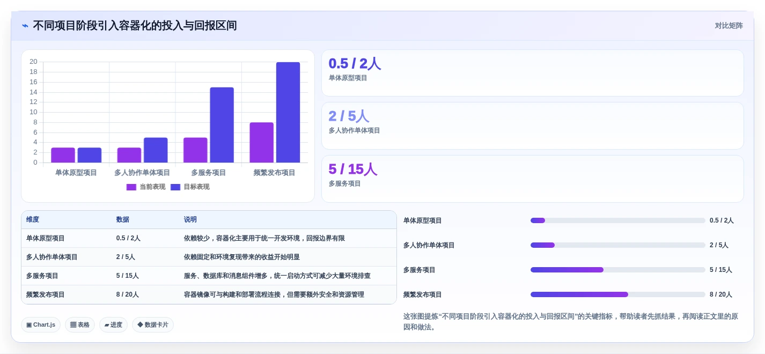Toggle the 当前表现 legend swatch
Screen dimensions: 765x354
coord(131,187)
